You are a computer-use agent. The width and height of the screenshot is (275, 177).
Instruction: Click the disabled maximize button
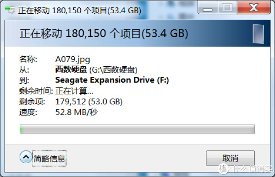coord(227,8)
